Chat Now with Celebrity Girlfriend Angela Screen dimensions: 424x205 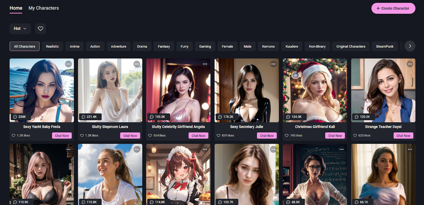pyautogui.click(x=198, y=136)
